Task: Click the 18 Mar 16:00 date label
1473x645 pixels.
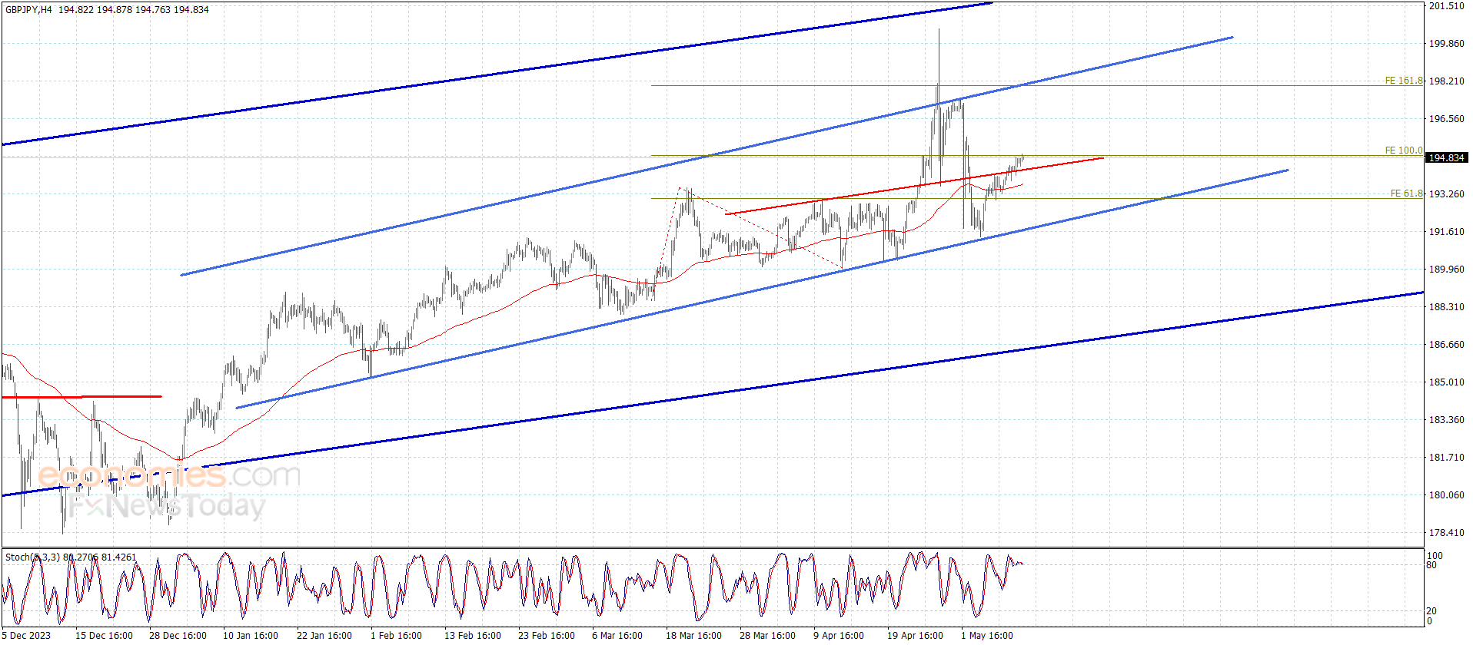Action: click(694, 636)
